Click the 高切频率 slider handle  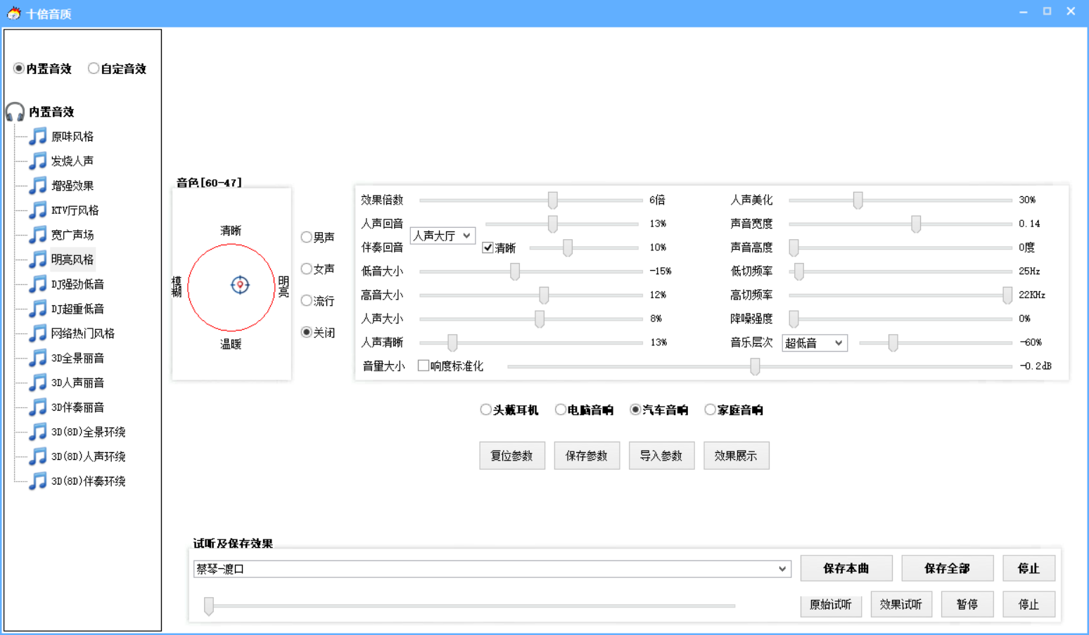[1007, 295]
